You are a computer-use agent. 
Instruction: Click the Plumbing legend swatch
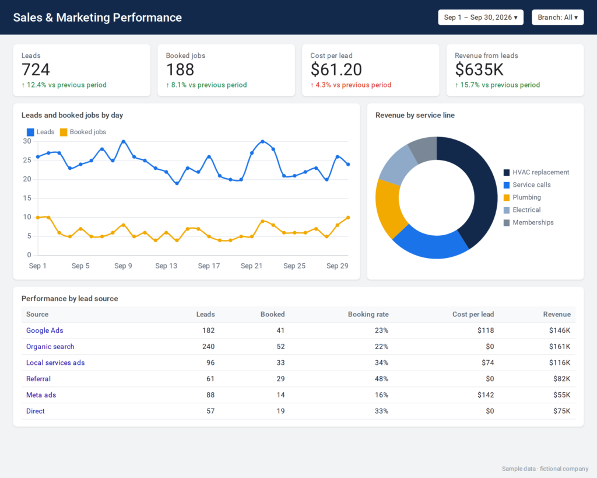tap(507, 198)
